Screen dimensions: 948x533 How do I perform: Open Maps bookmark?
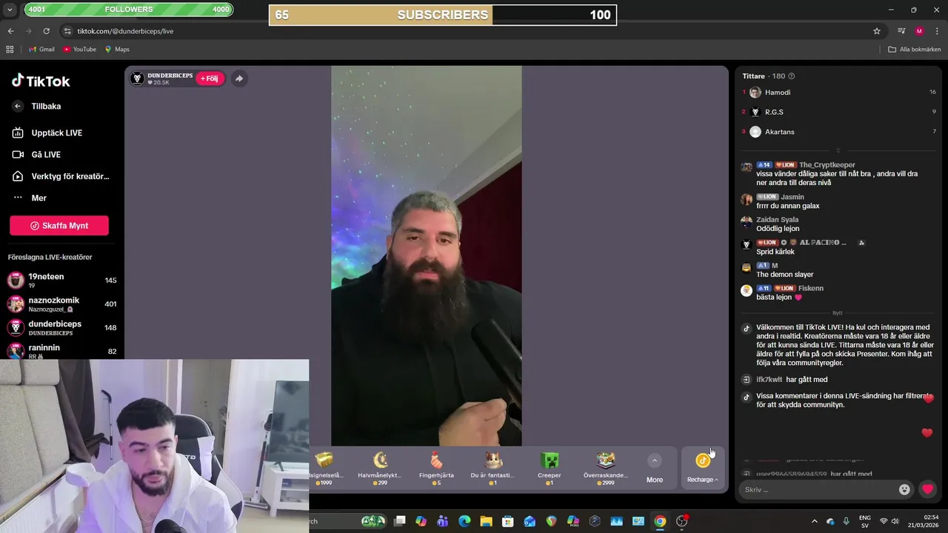pos(117,50)
